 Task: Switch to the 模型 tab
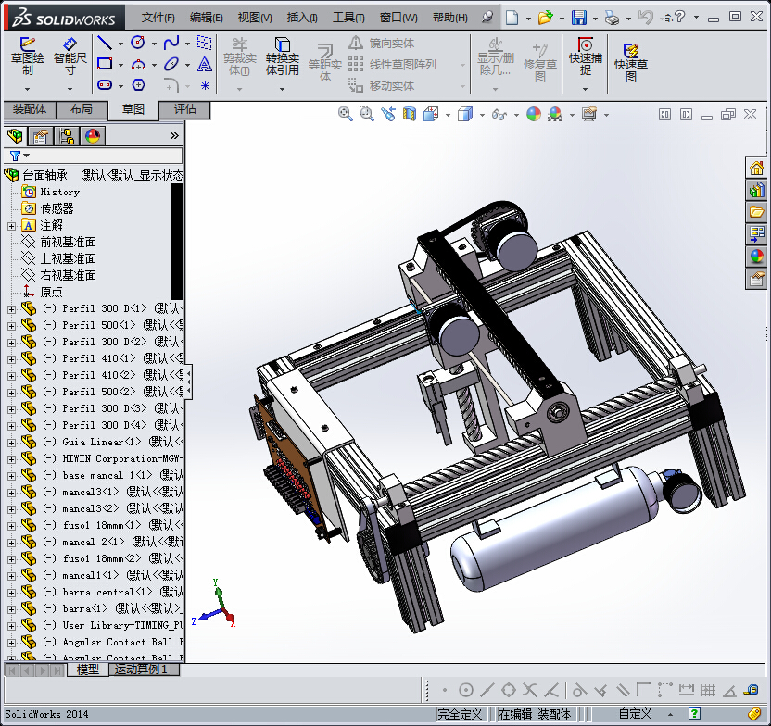coord(87,670)
